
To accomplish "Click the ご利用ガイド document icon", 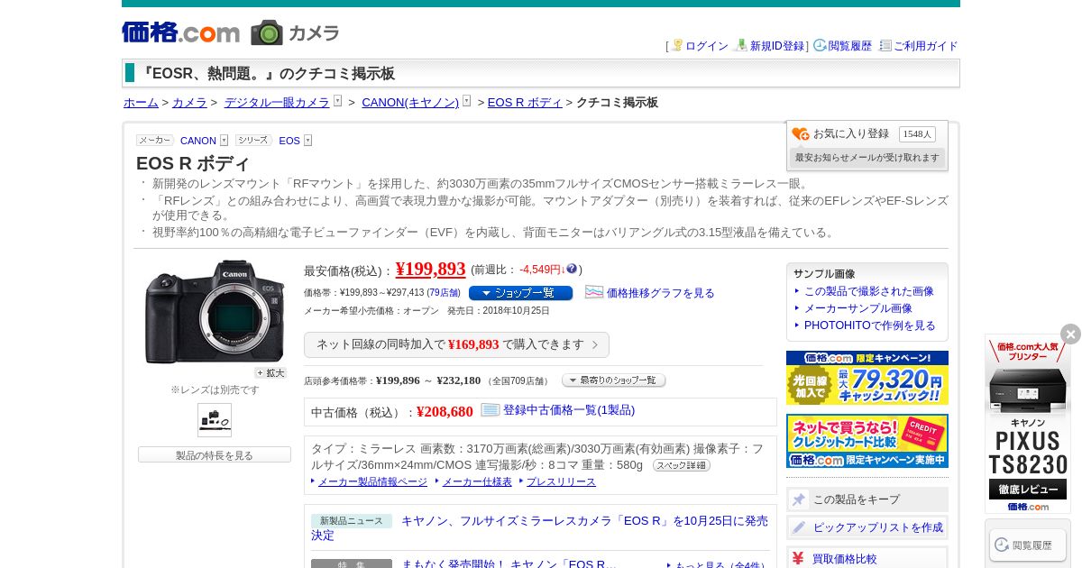I will tap(885, 45).
